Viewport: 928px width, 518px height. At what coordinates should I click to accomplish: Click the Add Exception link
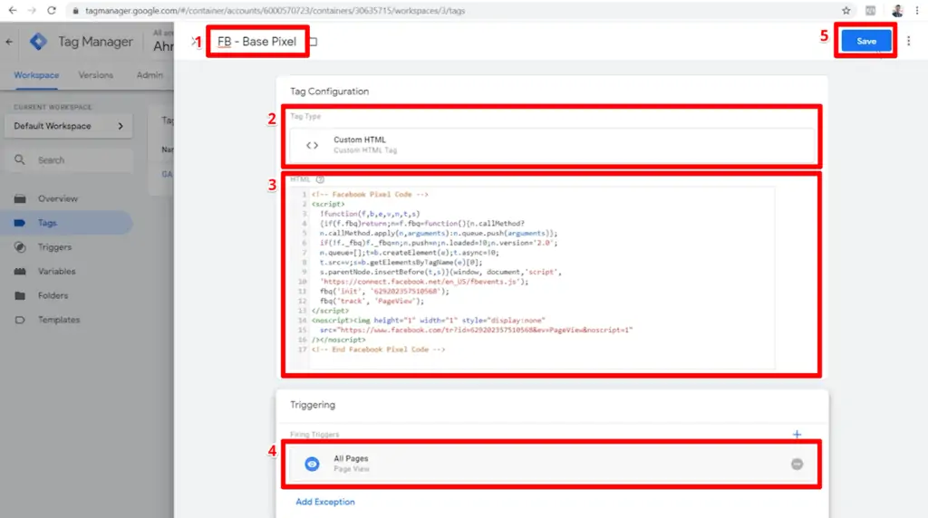325,502
